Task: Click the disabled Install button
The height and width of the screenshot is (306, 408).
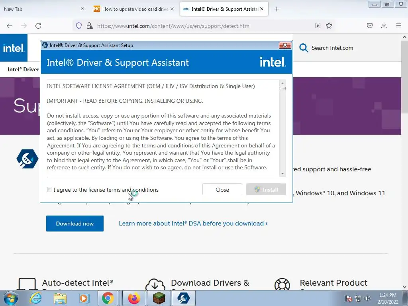Action: coord(266,190)
